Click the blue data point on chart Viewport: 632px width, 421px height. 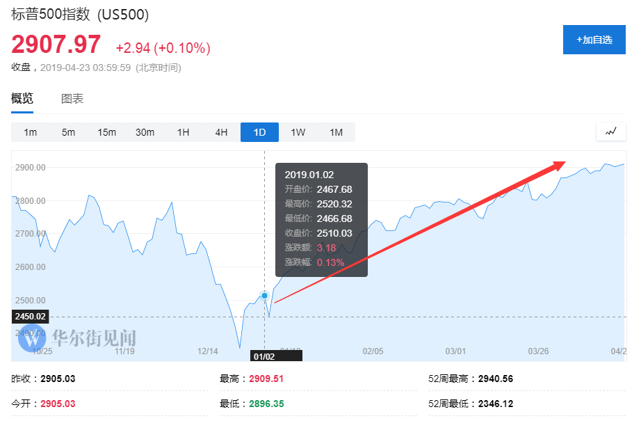click(264, 296)
